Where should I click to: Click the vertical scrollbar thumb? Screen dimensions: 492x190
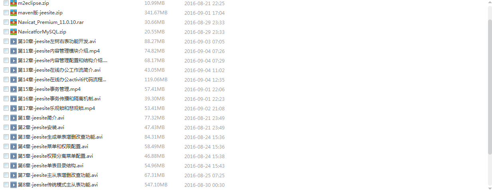click(x=490, y=86)
